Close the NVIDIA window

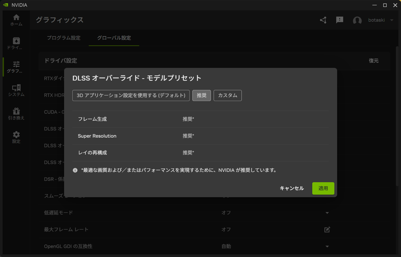[395, 5]
